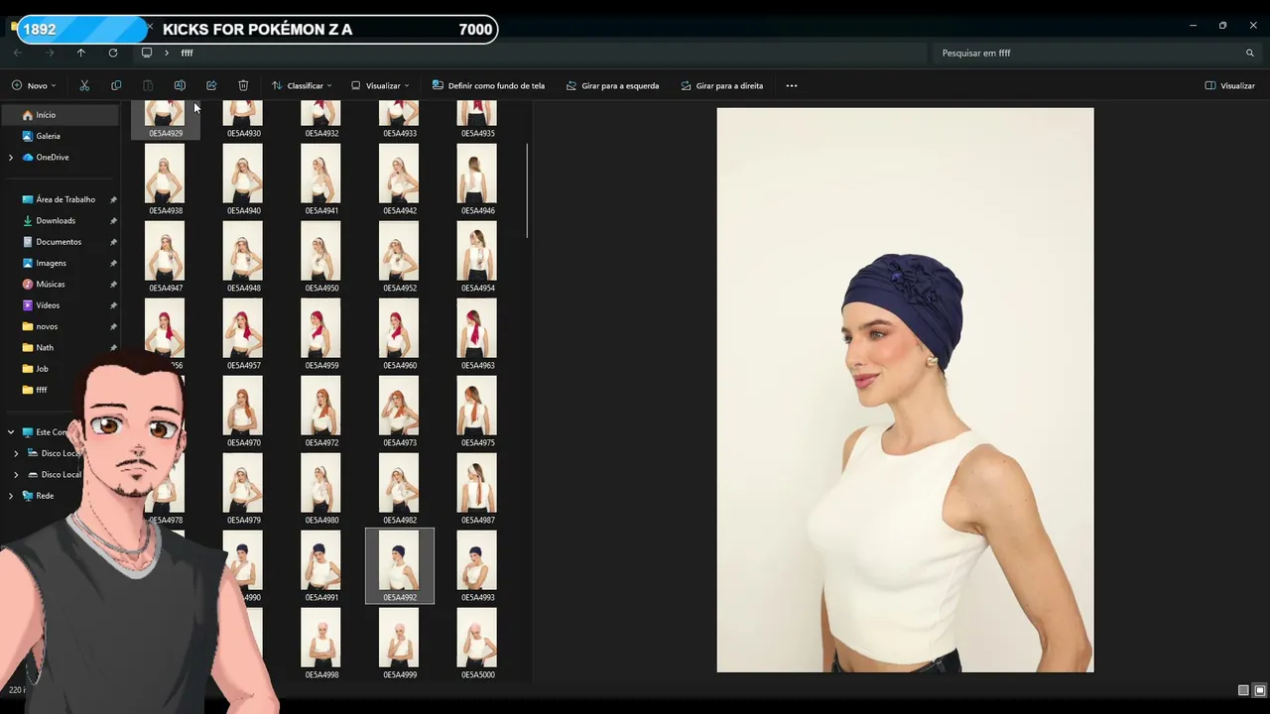The height and width of the screenshot is (714, 1270).
Task: Open the Novo dropdown menu
Action: tap(34, 85)
